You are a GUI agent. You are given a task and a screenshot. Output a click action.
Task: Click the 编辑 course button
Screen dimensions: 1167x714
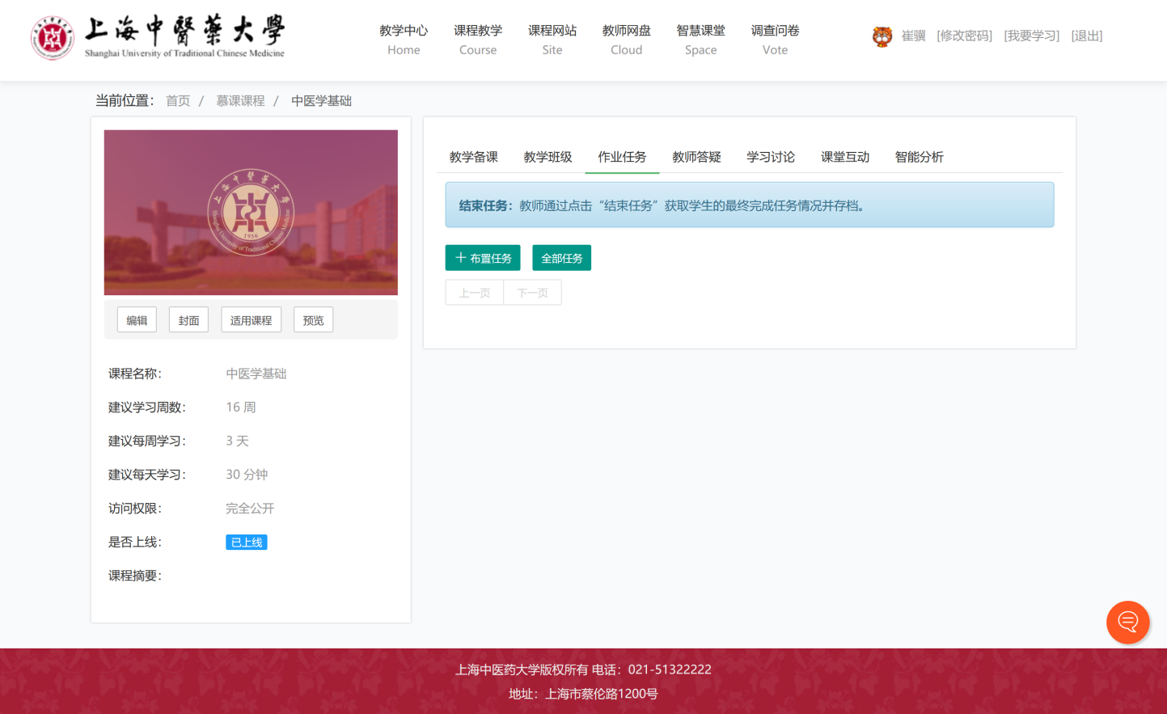(137, 320)
